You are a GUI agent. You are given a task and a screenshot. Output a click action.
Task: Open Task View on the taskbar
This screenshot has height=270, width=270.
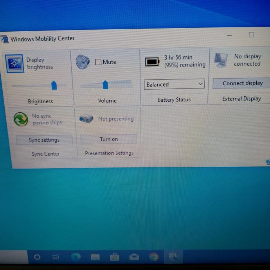click(x=56, y=257)
